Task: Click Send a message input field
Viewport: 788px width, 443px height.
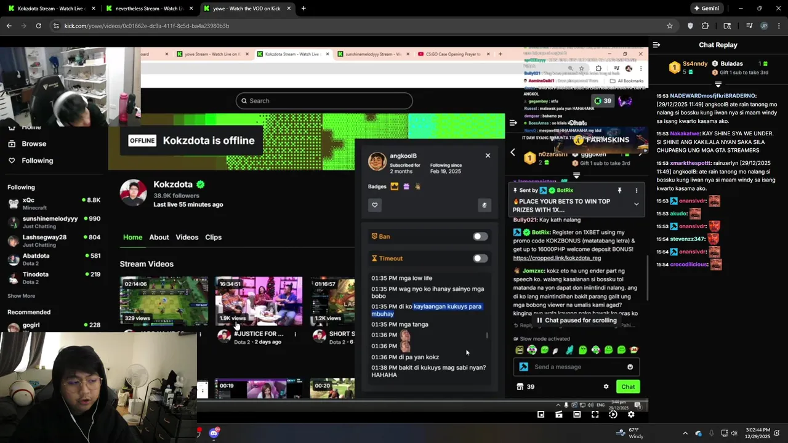Action: (x=576, y=367)
